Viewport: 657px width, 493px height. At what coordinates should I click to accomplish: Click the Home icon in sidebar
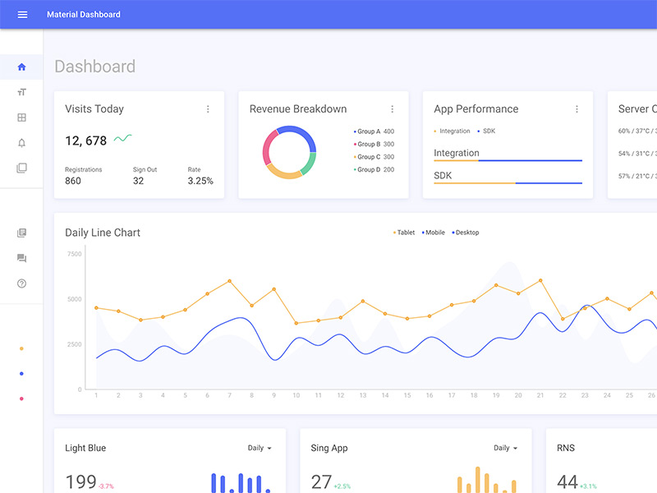21,67
